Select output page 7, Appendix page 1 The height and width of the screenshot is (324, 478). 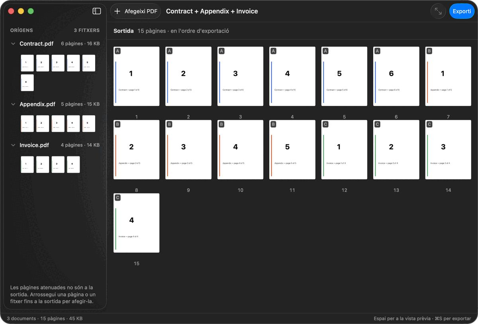pos(449,76)
